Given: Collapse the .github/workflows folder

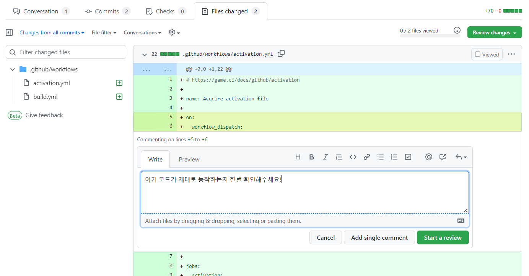Looking at the screenshot, I should [13, 69].
